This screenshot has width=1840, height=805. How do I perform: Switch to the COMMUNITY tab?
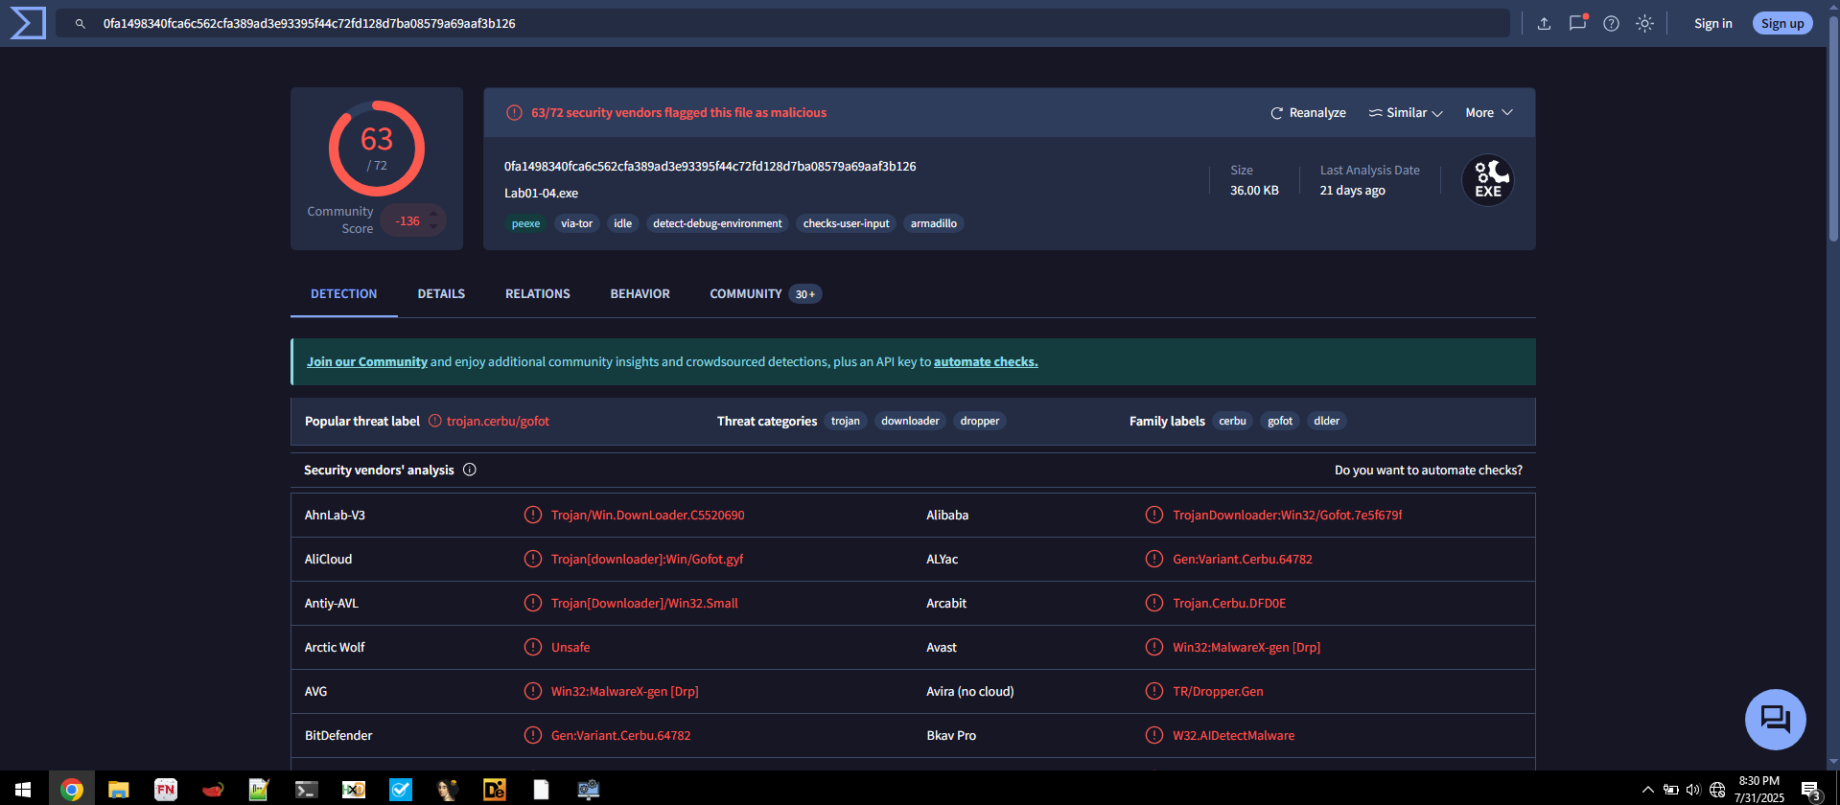pyautogui.click(x=765, y=294)
